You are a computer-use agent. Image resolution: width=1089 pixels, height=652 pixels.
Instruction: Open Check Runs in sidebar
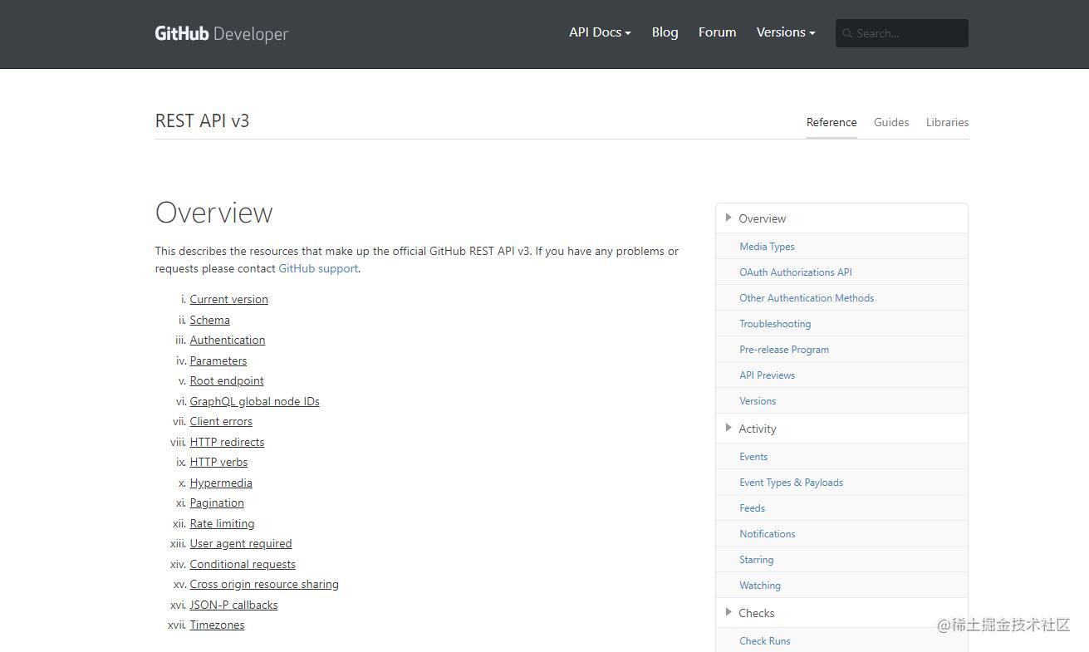(764, 641)
